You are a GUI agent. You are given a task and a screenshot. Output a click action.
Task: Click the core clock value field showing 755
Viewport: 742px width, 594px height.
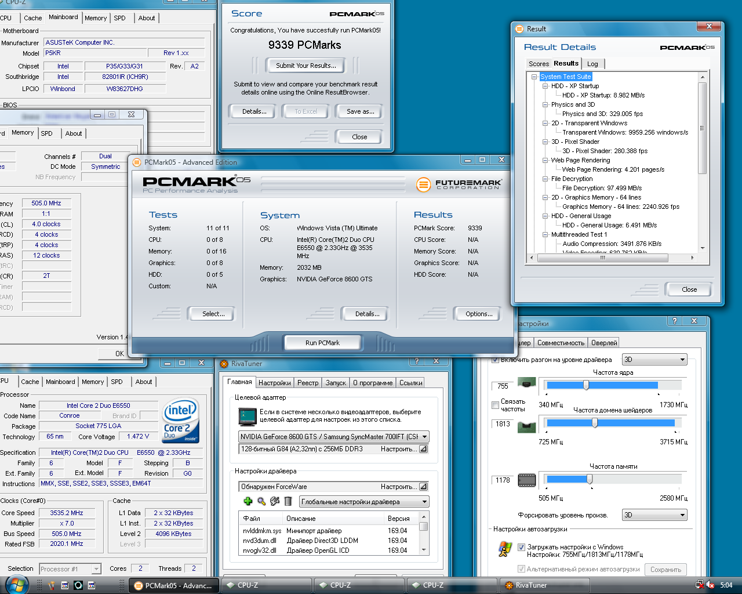(x=503, y=386)
